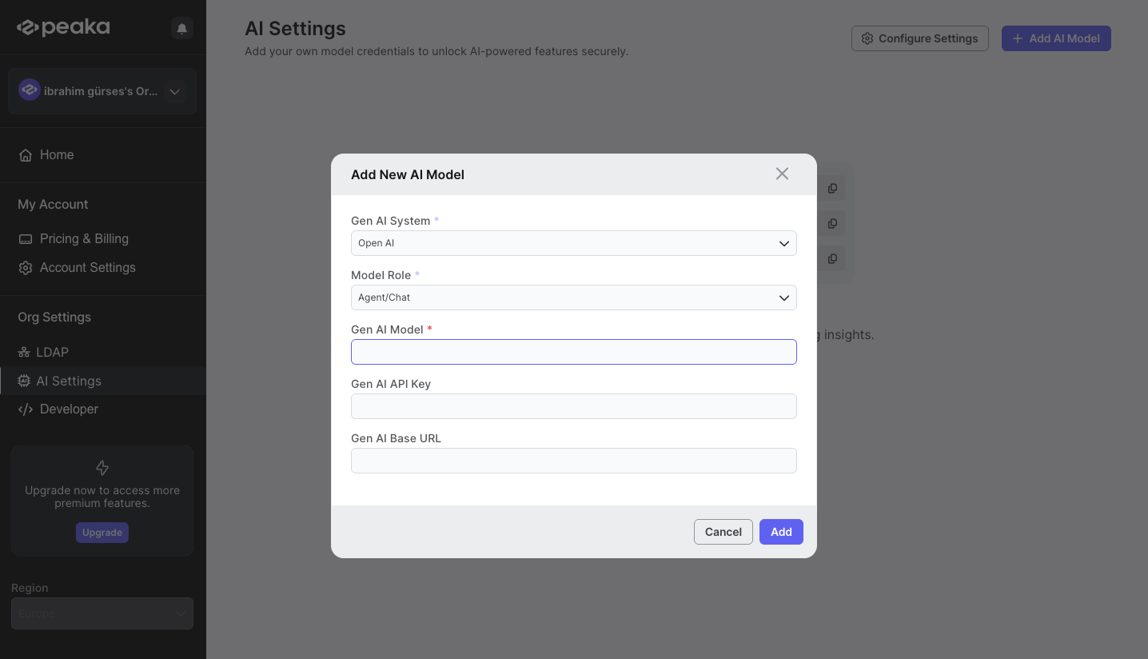The height and width of the screenshot is (659, 1148).
Task: Click the Home house icon
Action: (x=26, y=155)
